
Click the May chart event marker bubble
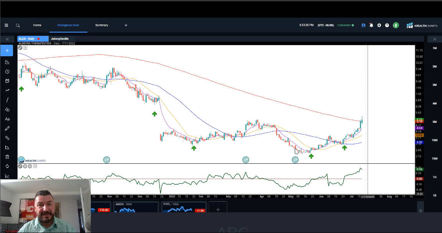point(295,160)
